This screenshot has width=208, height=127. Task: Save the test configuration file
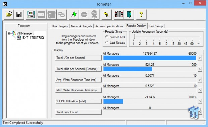[x=19, y=14]
